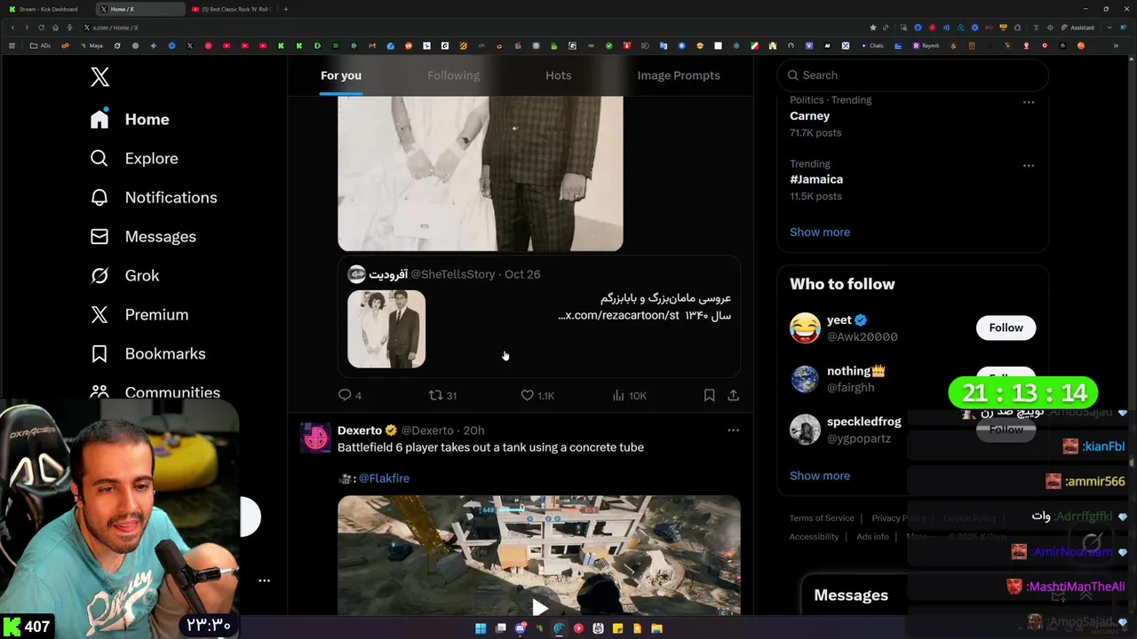Open the Windows Start menu

coord(481,628)
